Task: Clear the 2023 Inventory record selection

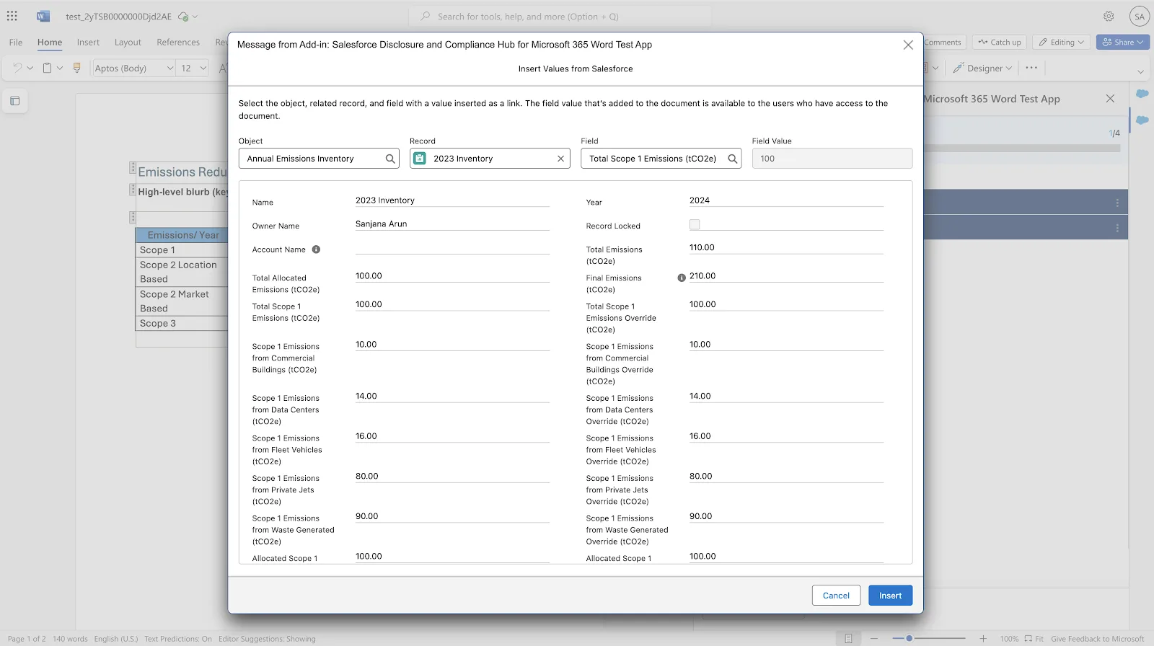Action: click(560, 159)
